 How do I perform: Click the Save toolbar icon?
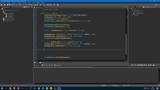[7, 5]
